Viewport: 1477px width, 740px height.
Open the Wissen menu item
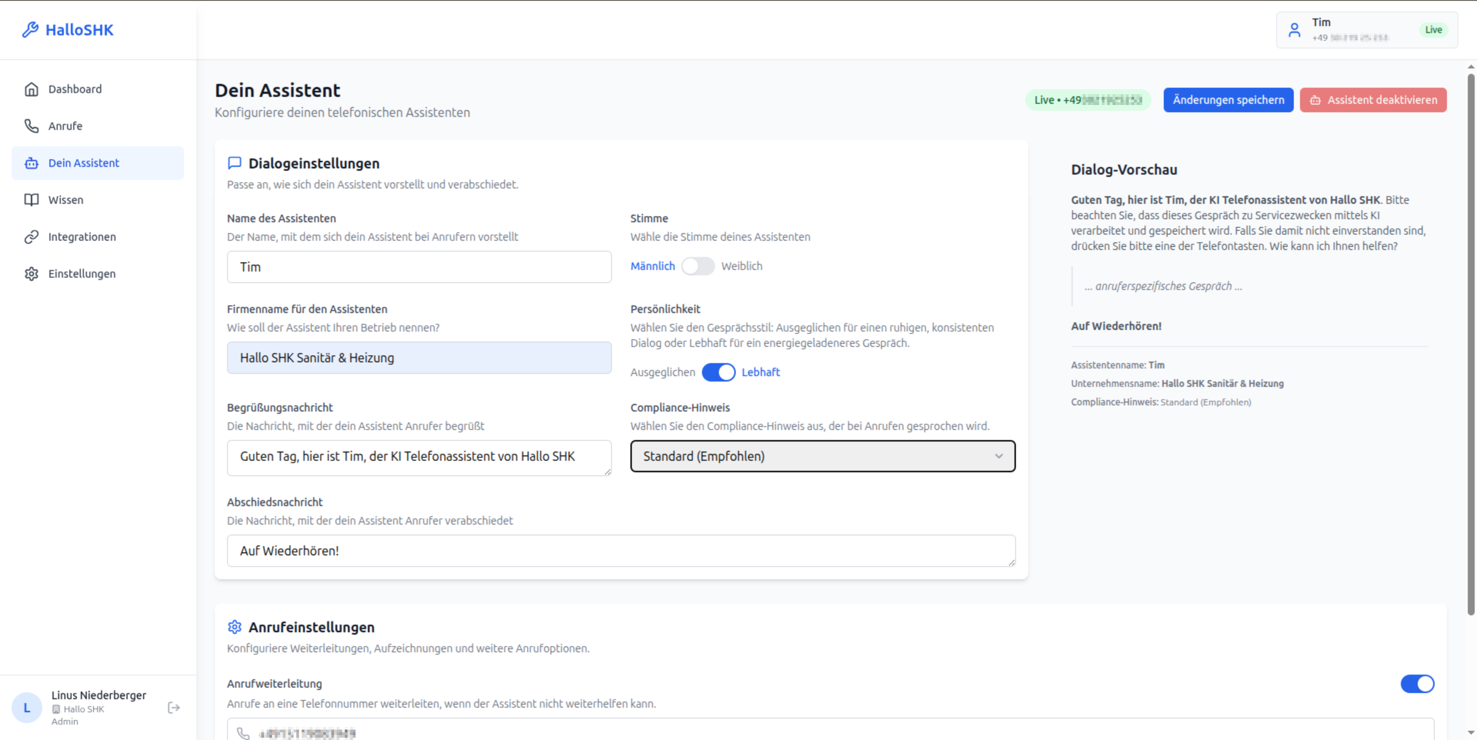(x=97, y=200)
